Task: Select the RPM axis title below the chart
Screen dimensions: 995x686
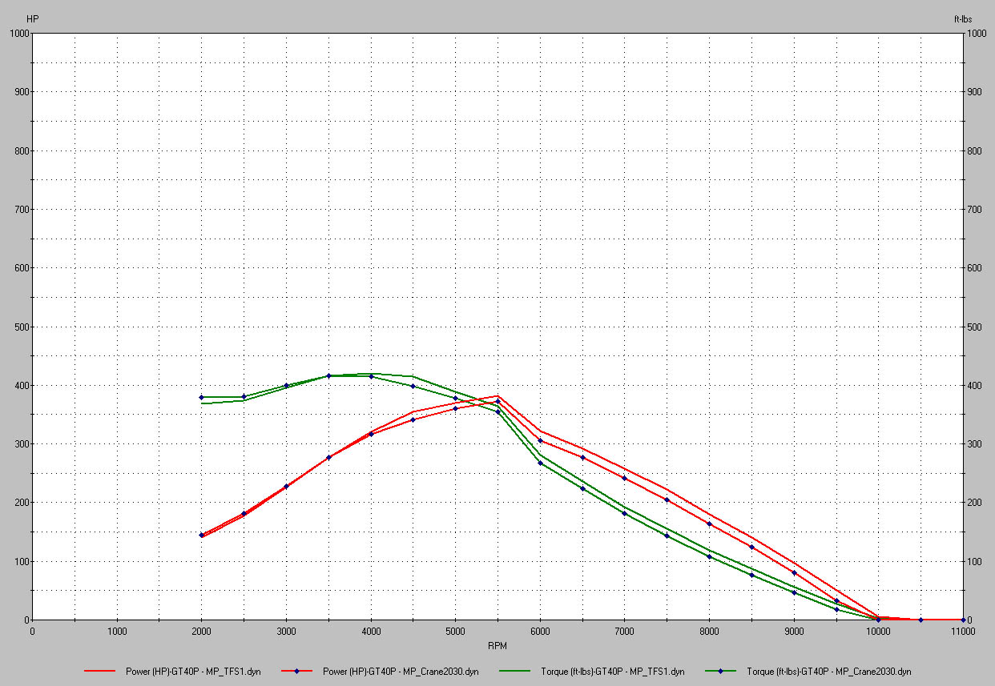Action: pyautogui.click(x=497, y=645)
